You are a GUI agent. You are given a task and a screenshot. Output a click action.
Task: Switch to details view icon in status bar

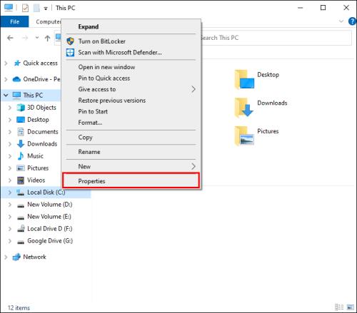tap(339, 307)
